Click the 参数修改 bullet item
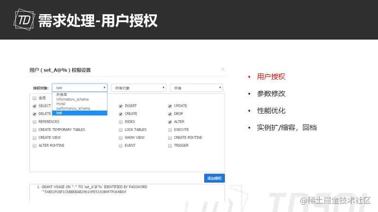Viewport: 378px width, 212px height. pos(271,93)
